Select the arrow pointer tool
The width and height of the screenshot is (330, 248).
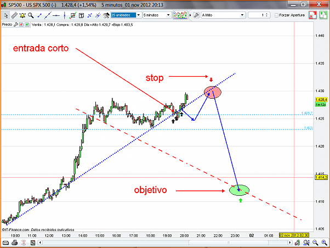coord(6,15)
